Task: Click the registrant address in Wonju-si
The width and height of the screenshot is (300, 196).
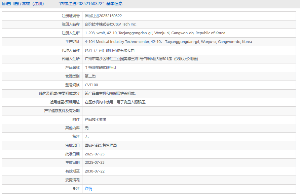Action: pos(155,33)
